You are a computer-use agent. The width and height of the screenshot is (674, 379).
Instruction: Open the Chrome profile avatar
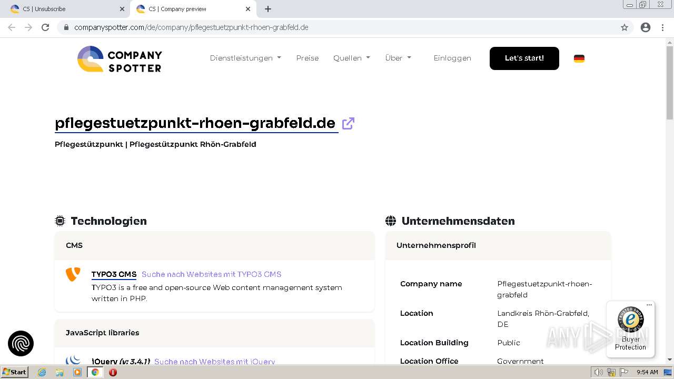pos(646,27)
